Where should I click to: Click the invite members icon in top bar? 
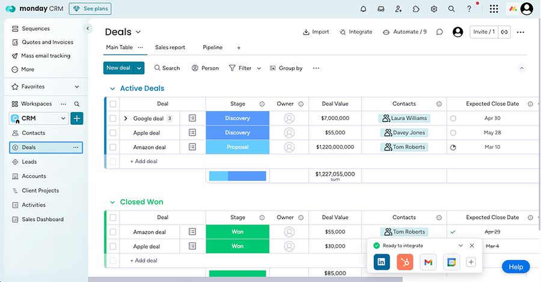pos(399,9)
